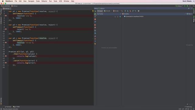
Task: Open Structure tool window side tab
Action: pyautogui.click(x=1, y=20)
